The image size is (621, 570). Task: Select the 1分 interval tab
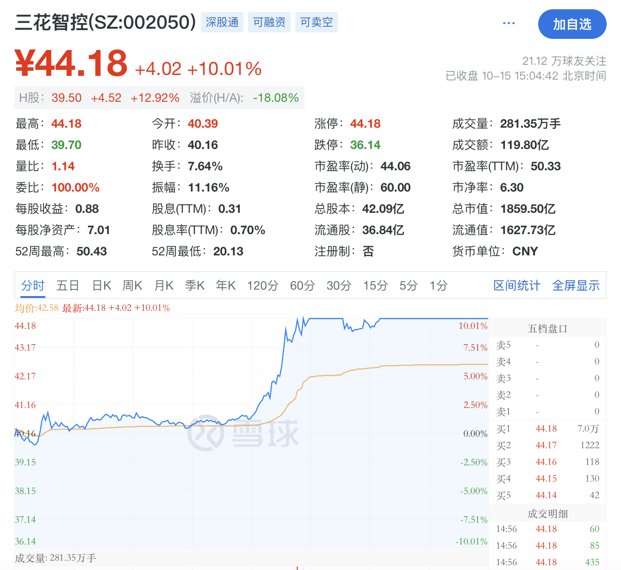[x=438, y=285]
